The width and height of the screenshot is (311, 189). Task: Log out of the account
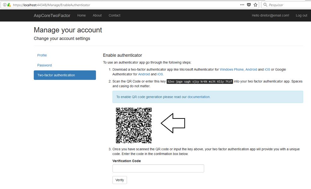[x=302, y=15]
